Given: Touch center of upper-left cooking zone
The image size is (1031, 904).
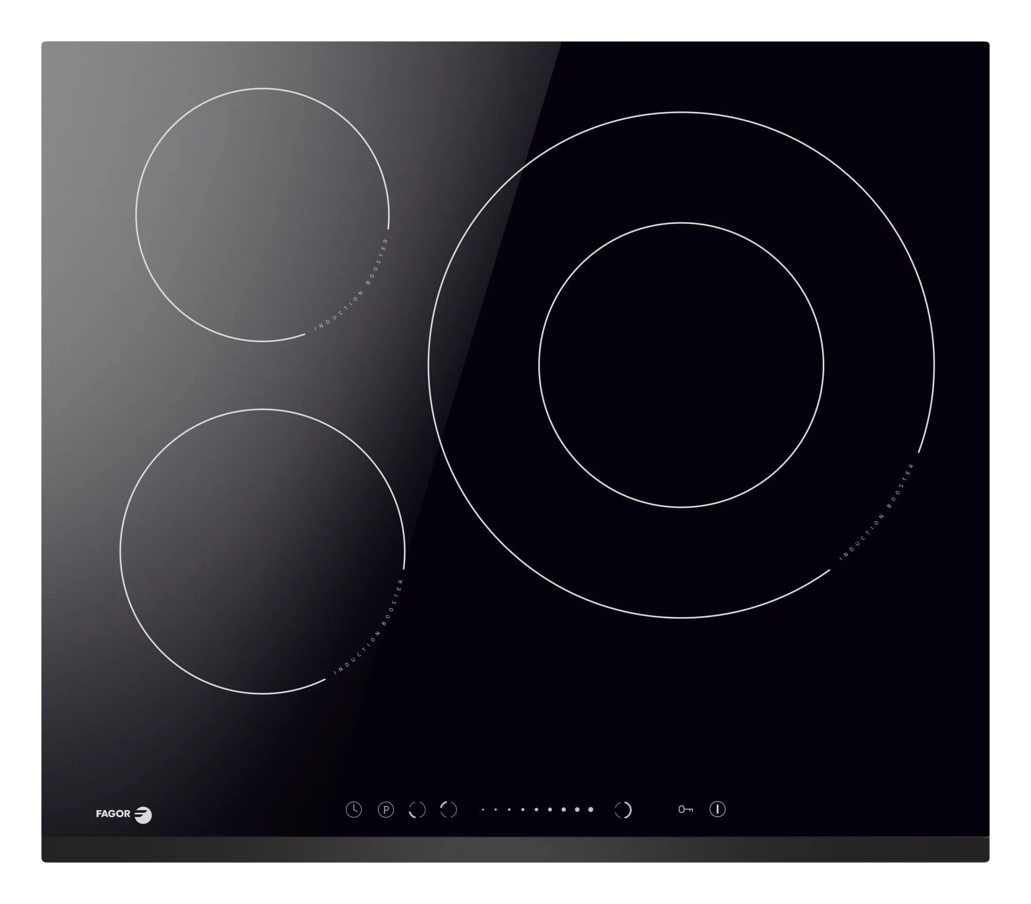Looking at the screenshot, I should (262, 215).
